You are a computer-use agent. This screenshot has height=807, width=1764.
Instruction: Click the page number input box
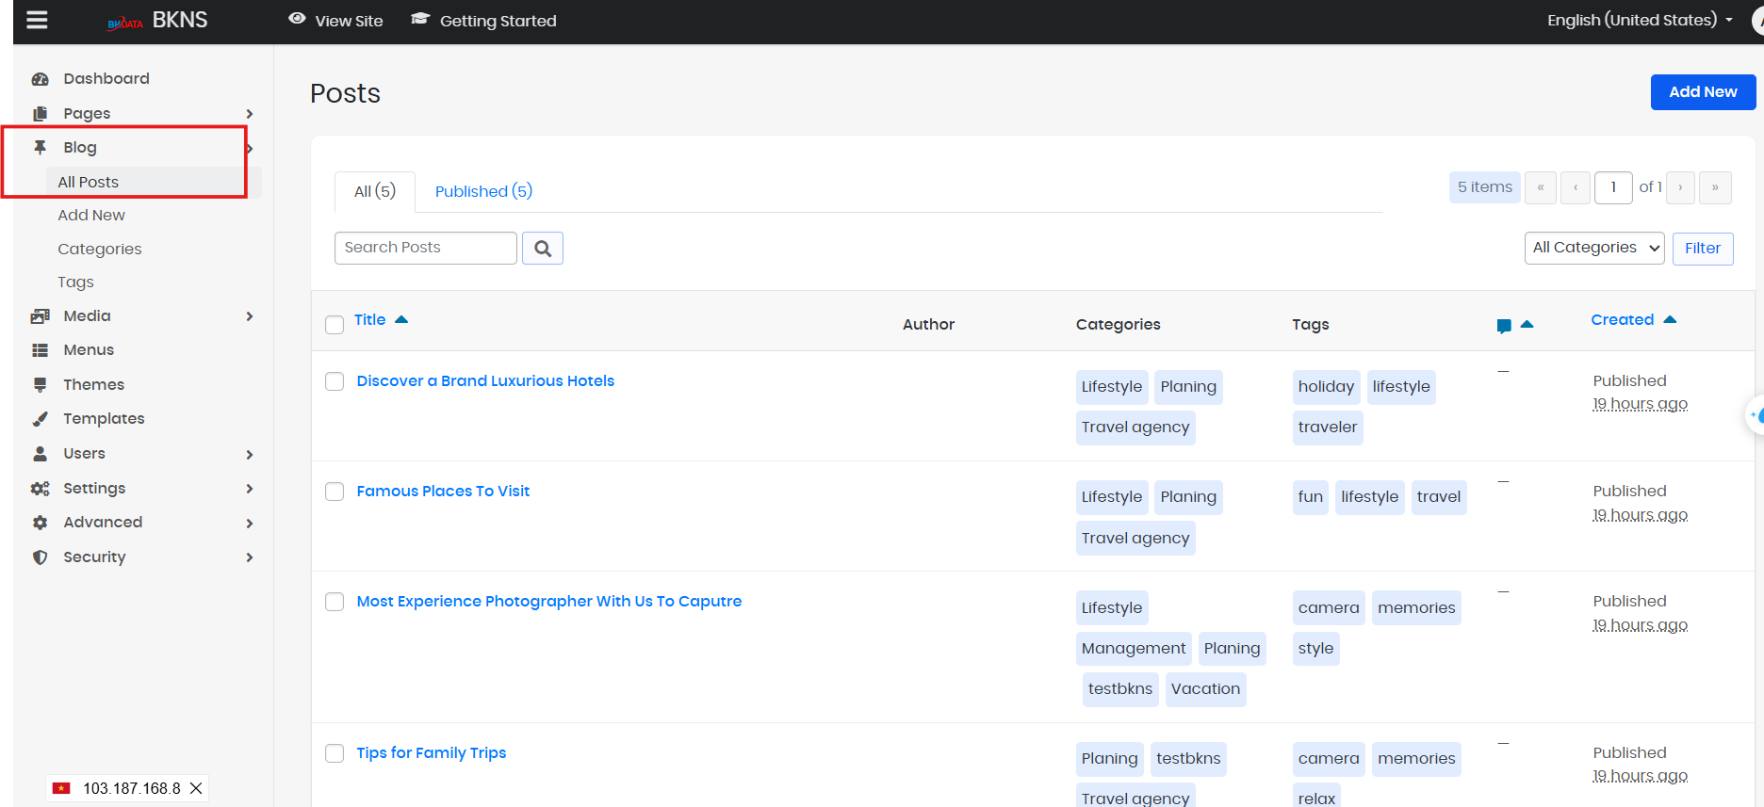[1613, 187]
